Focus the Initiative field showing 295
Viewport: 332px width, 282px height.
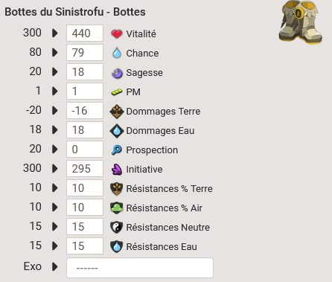click(85, 168)
